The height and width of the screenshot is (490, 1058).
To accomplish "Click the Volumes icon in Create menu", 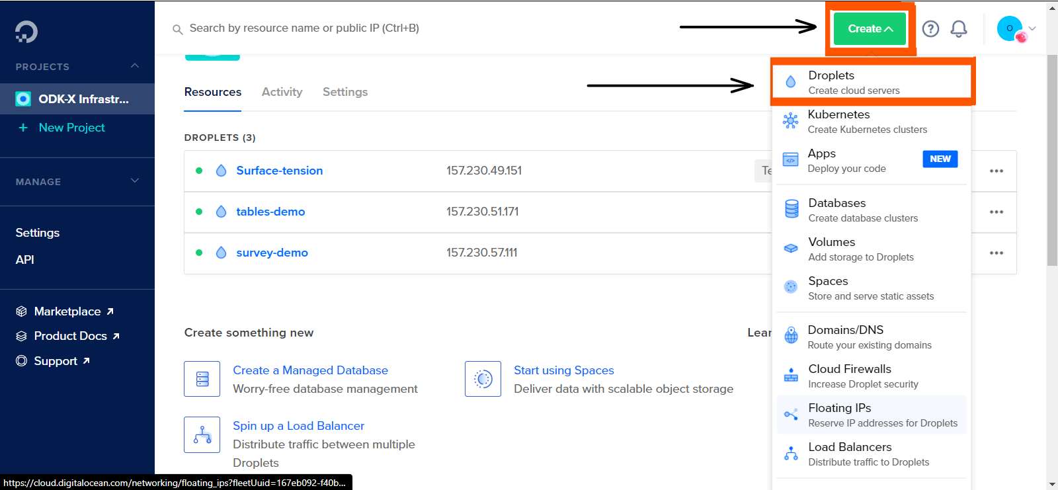I will pyautogui.click(x=791, y=248).
